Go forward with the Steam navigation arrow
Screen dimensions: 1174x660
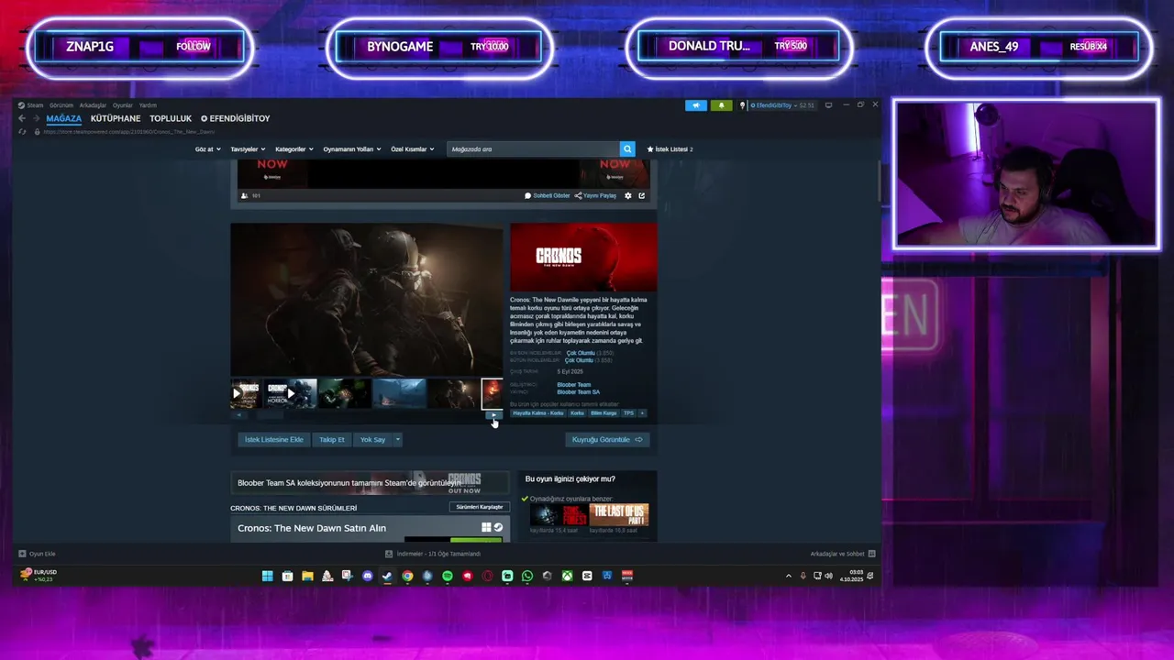(x=35, y=118)
